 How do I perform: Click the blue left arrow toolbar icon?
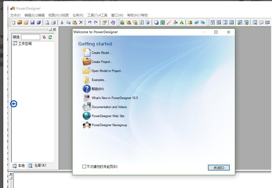tap(196, 22)
